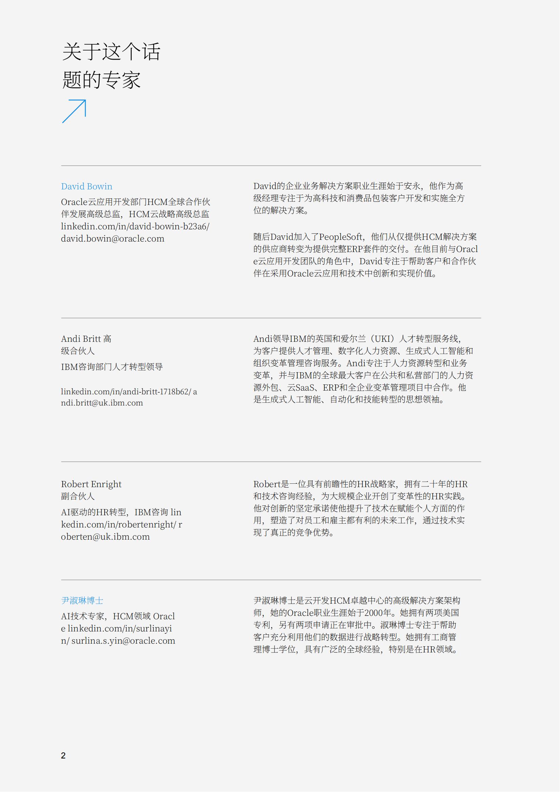This screenshot has width=560, height=792.
Task: Click the heading line 关于这个话
Action: (x=111, y=52)
